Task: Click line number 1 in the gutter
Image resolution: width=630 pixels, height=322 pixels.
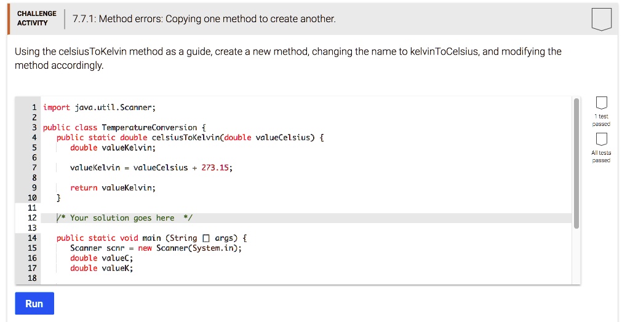Action: tap(34, 108)
